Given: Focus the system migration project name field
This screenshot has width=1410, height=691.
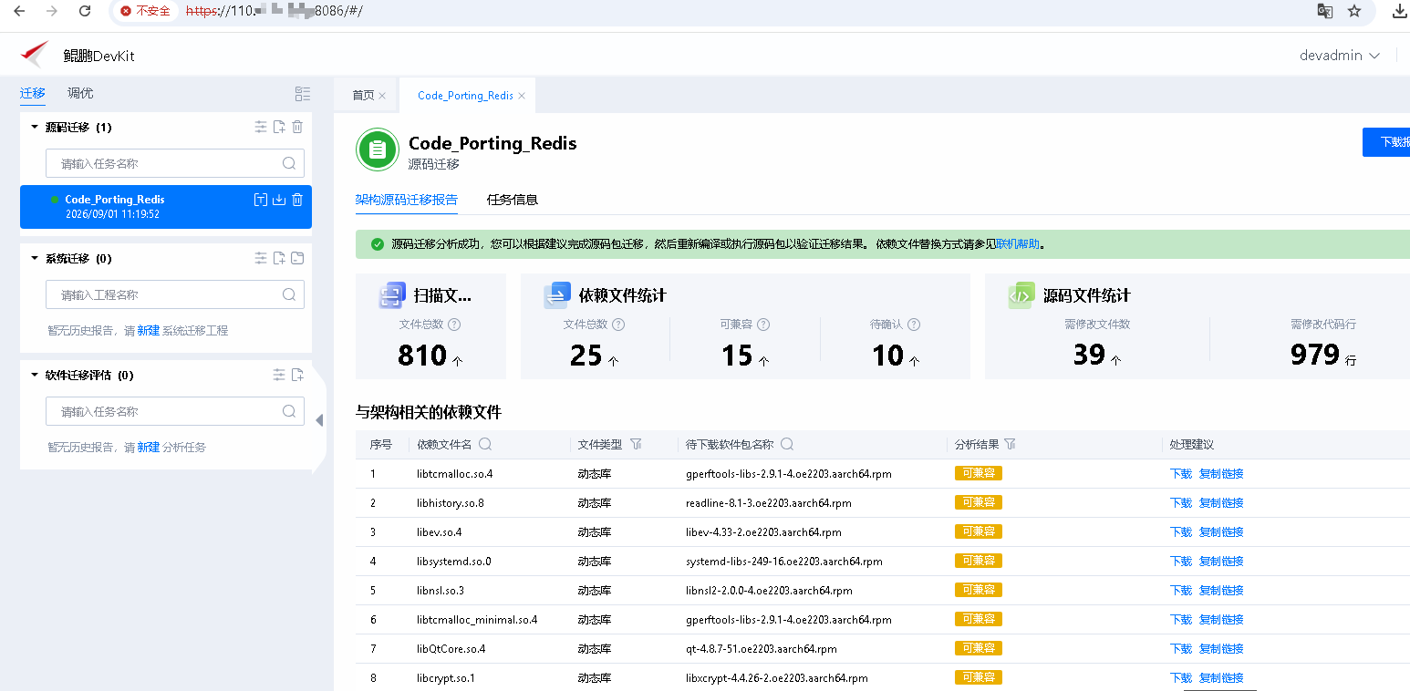Looking at the screenshot, I should click(175, 294).
